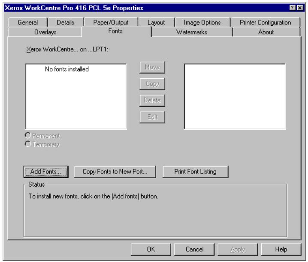The image size is (308, 262).
Task: Show the About tab
Action: [266, 32]
